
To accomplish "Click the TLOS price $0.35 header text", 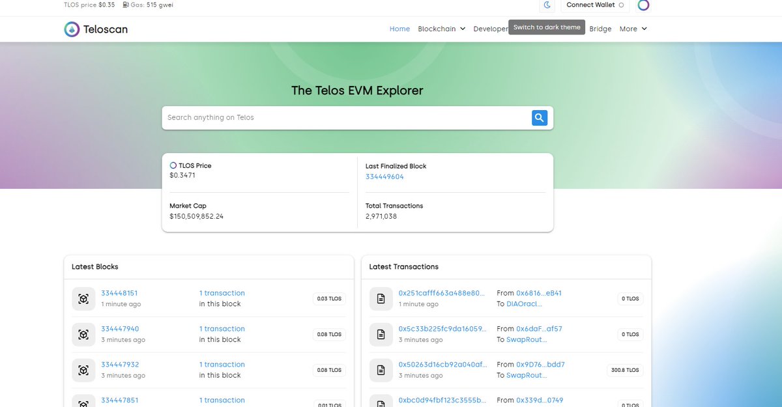I will pyautogui.click(x=89, y=5).
